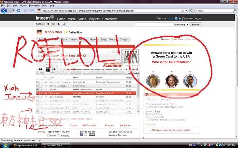
Task: Click the Windows Start orb
Action: [x=5, y=145]
